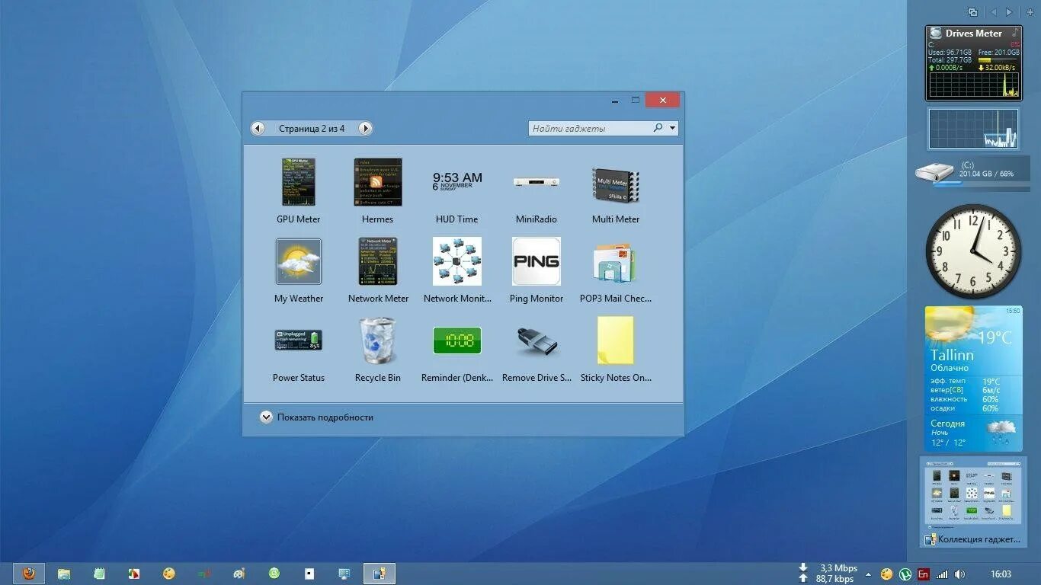Screen dimensions: 1041x585
Task: Click the analog clock gadget
Action: click(973, 251)
